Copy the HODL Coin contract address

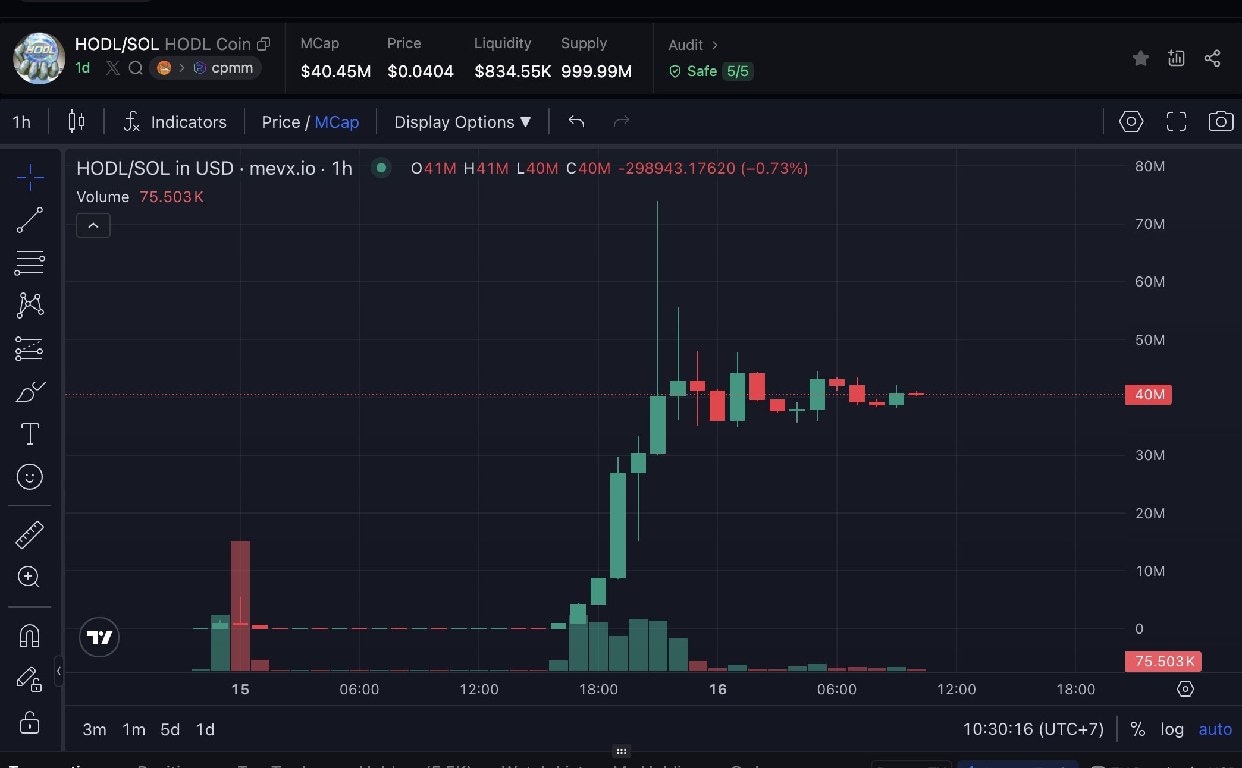[264, 44]
